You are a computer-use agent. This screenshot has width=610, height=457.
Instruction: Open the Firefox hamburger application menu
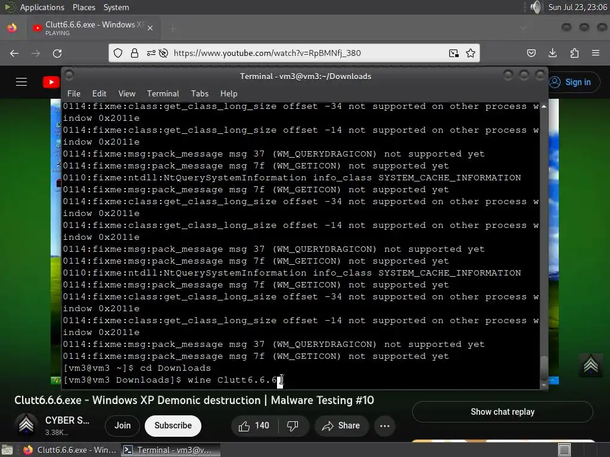[596, 53]
